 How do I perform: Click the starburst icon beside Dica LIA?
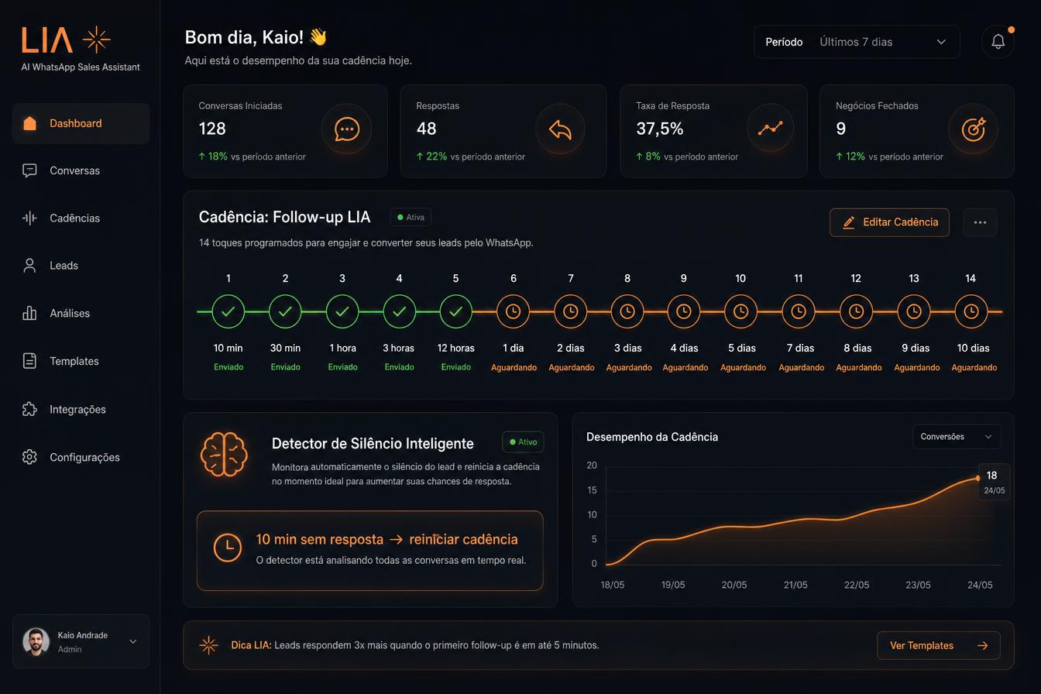click(208, 645)
